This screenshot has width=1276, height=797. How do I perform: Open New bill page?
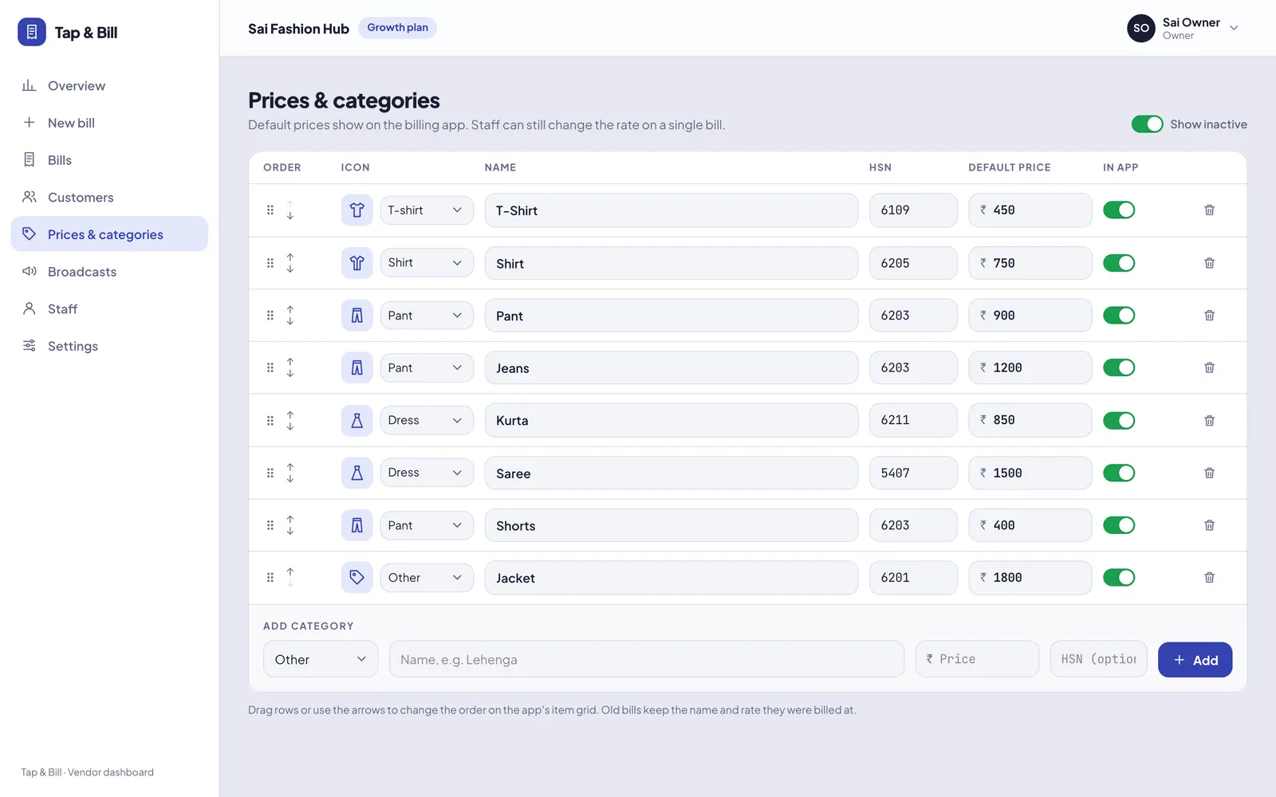(109, 123)
